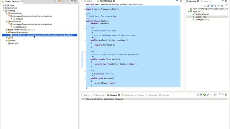
Task: Open Outline view menu dropdown arrow
Action: (x=227, y=5)
